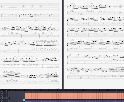Click the treble clef of the right page's third system
The image size is (124, 102).
pos(68,30)
